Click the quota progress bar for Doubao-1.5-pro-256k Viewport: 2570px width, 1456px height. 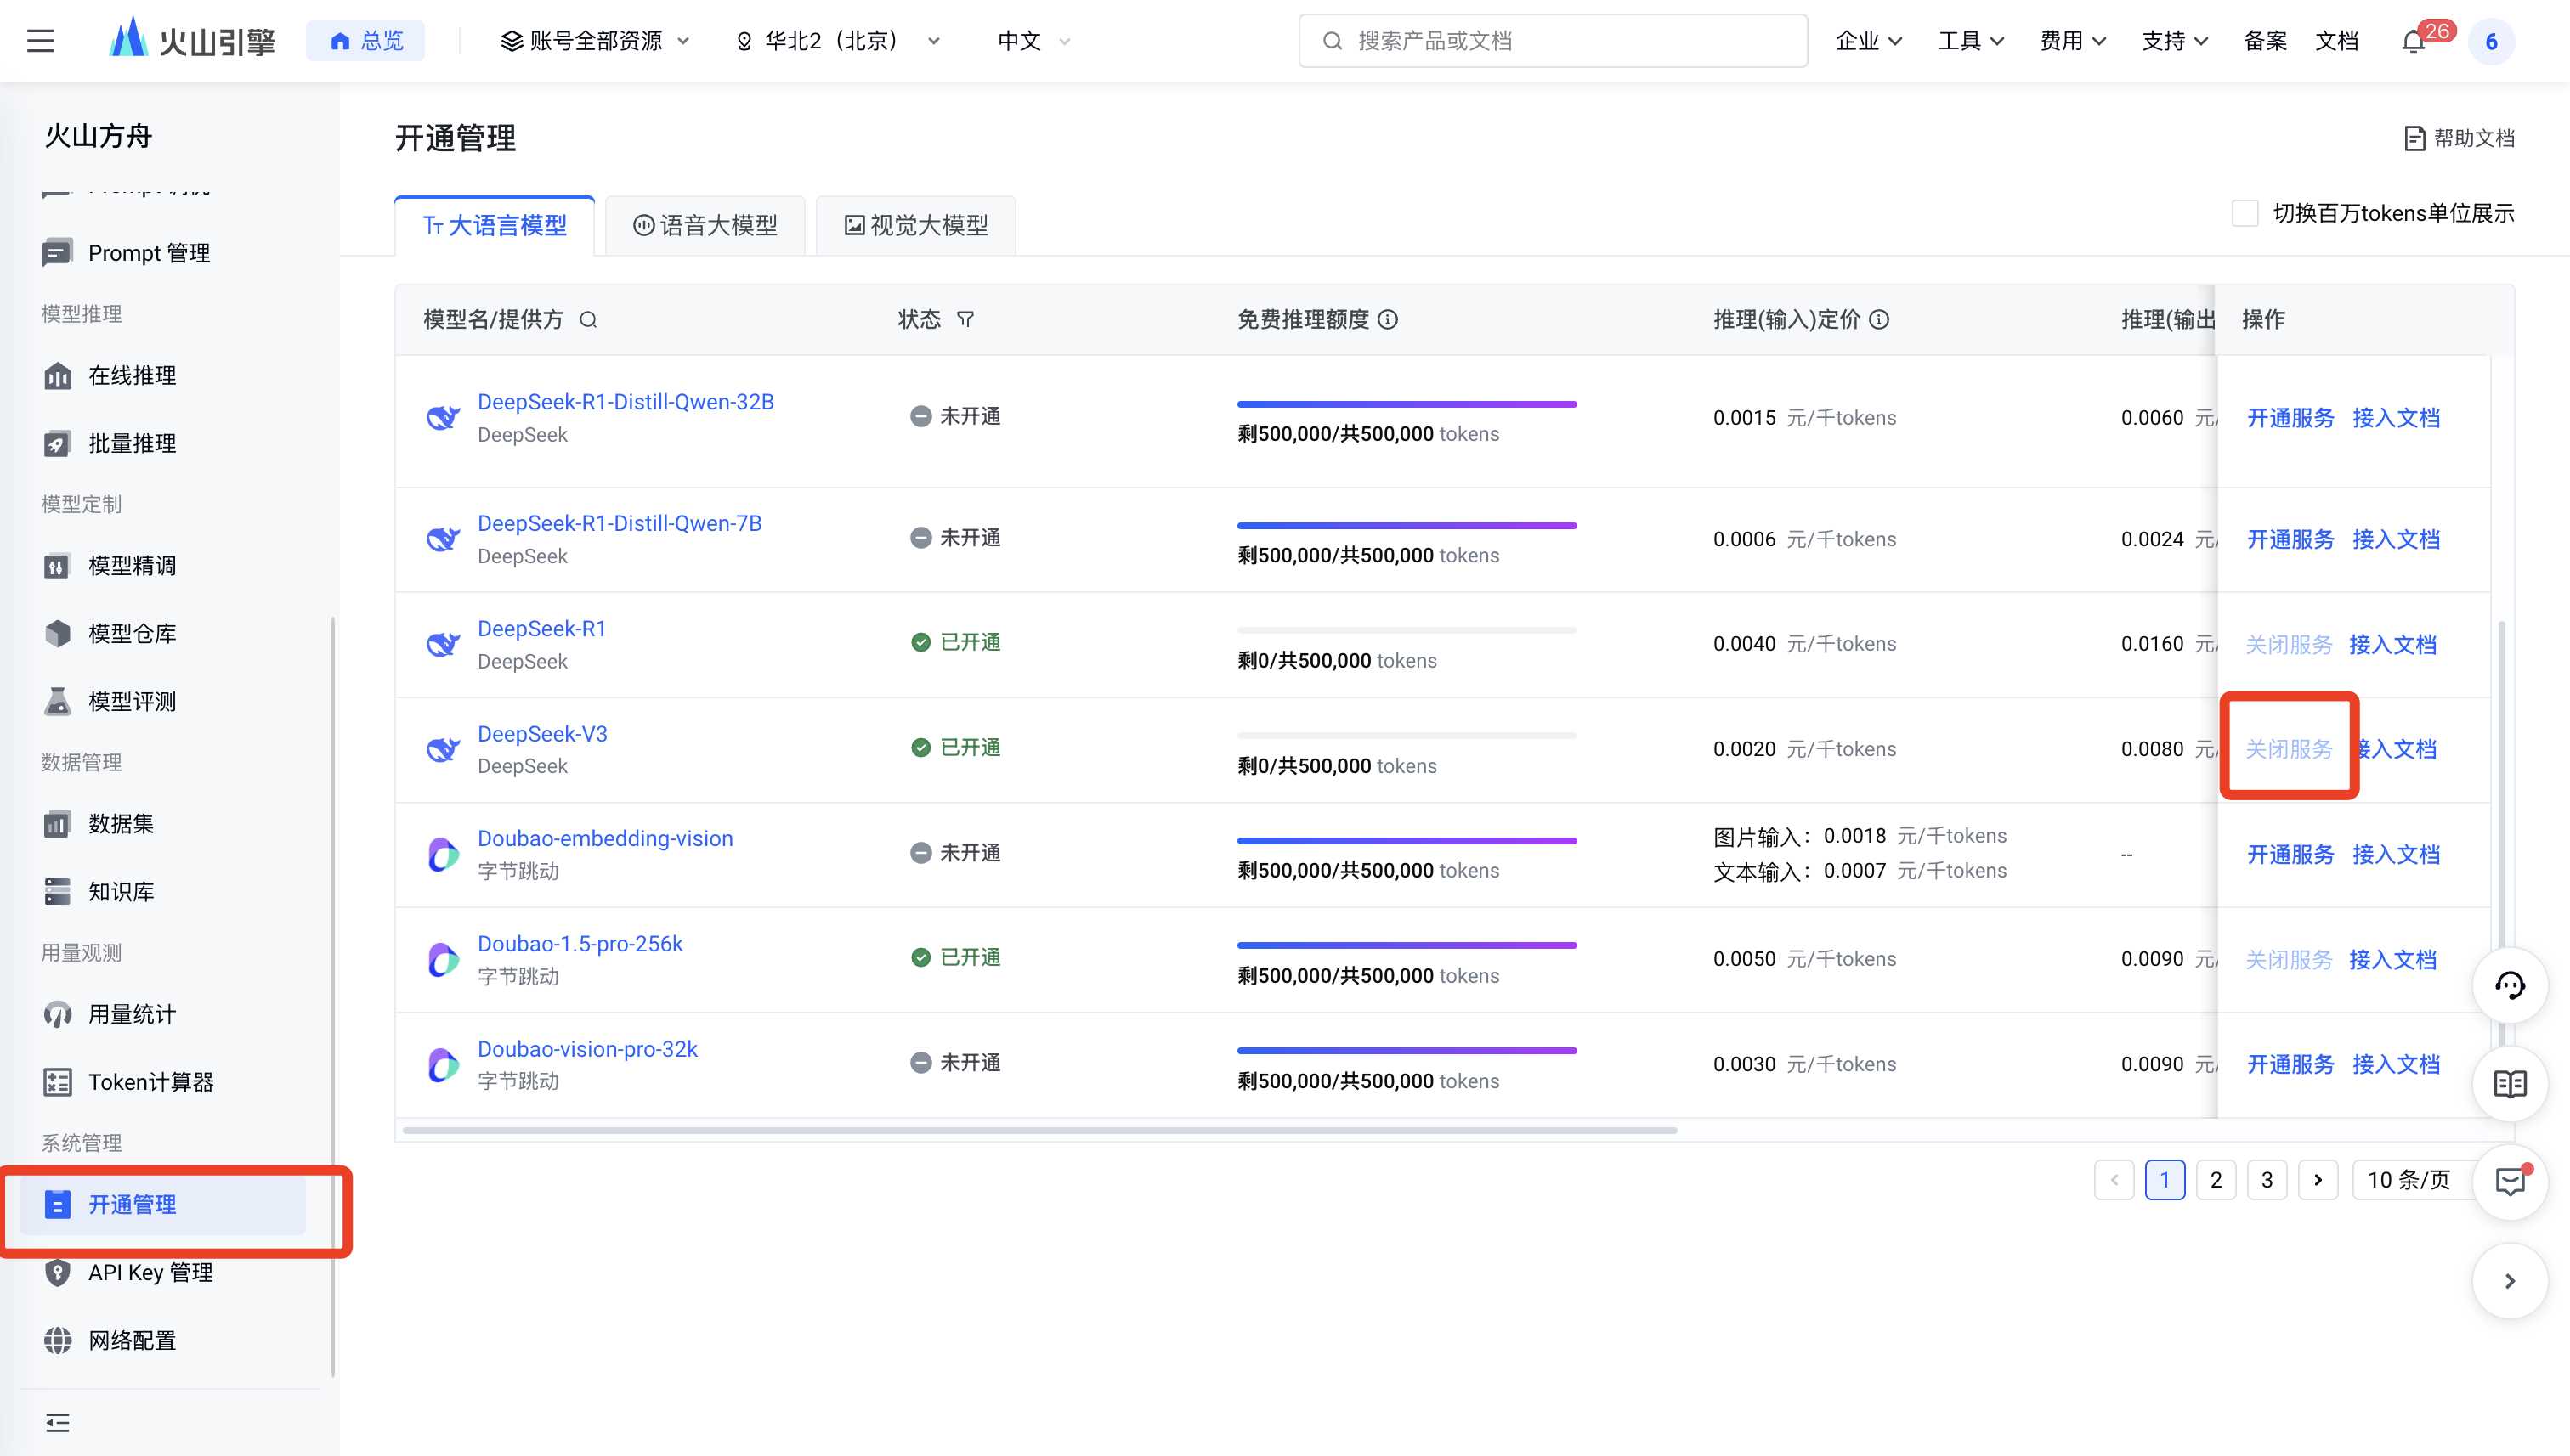coord(1407,945)
